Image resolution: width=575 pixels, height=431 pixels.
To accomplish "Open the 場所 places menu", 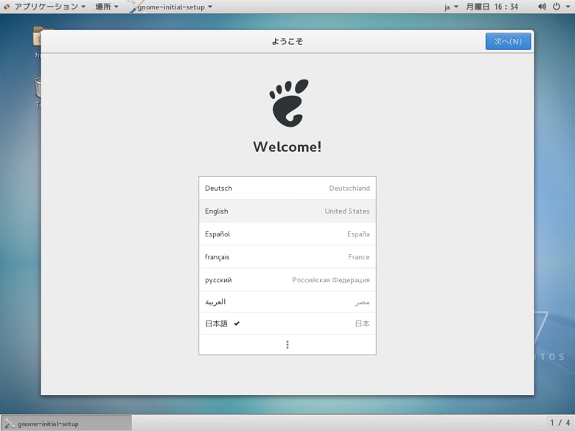I will click(107, 7).
